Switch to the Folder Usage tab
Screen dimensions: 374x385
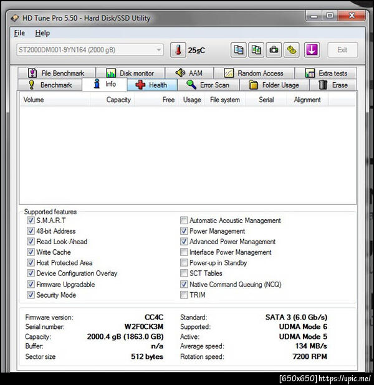274,85
